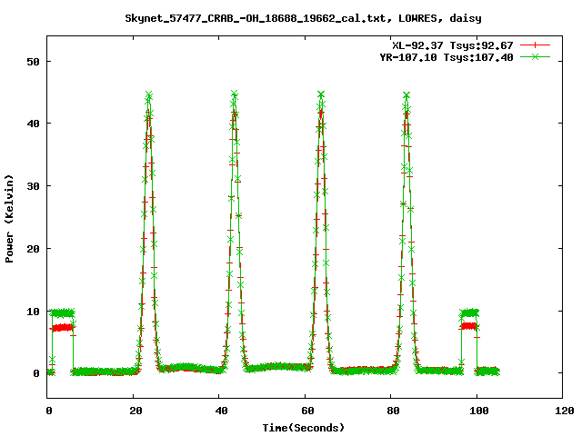This screenshot has height=436, width=582.
Task: Click the red calibration plateau at plot start
Action: coord(62,327)
